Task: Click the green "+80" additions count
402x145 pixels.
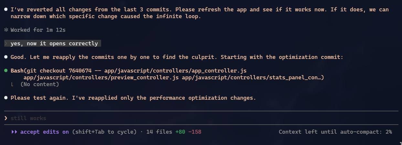Action: pyautogui.click(x=180, y=132)
